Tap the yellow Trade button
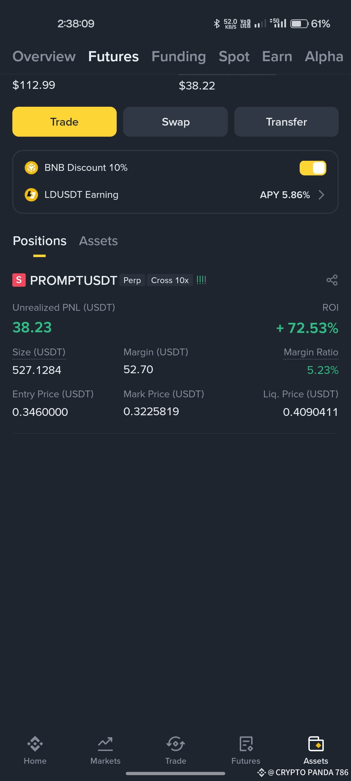 coord(64,122)
